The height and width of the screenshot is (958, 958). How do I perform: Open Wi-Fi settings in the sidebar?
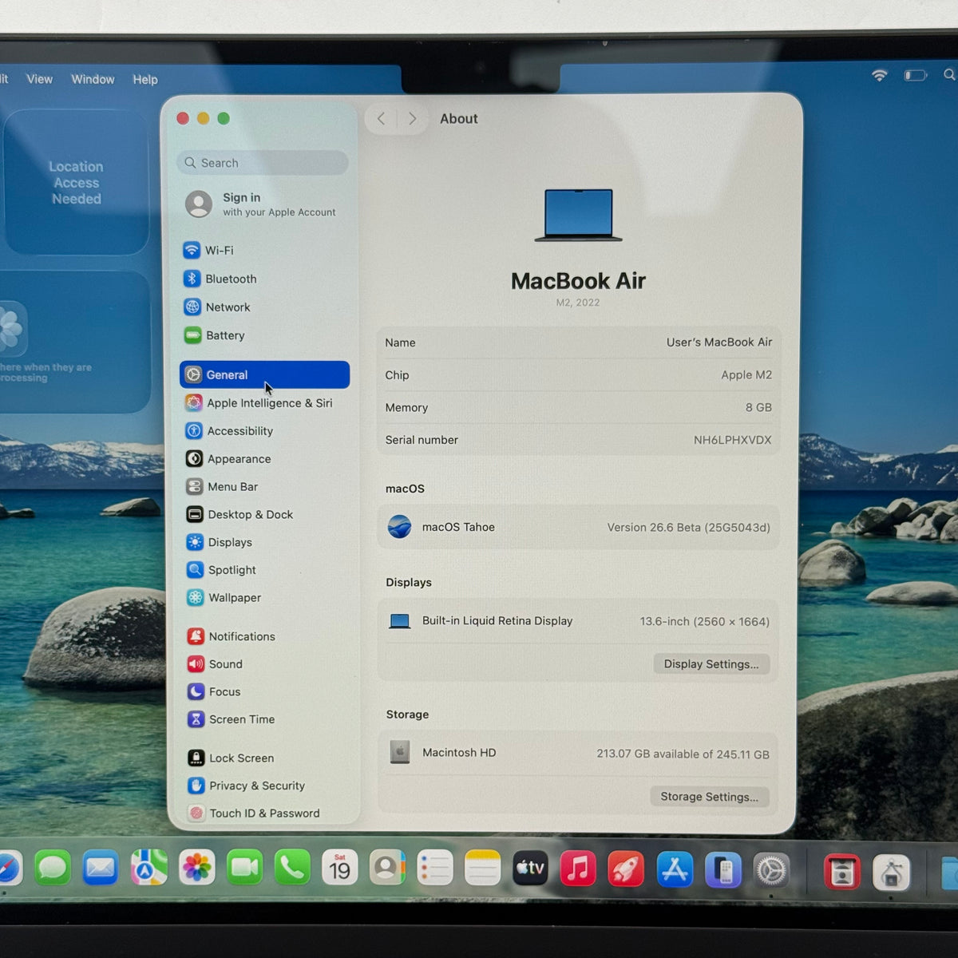(x=263, y=250)
